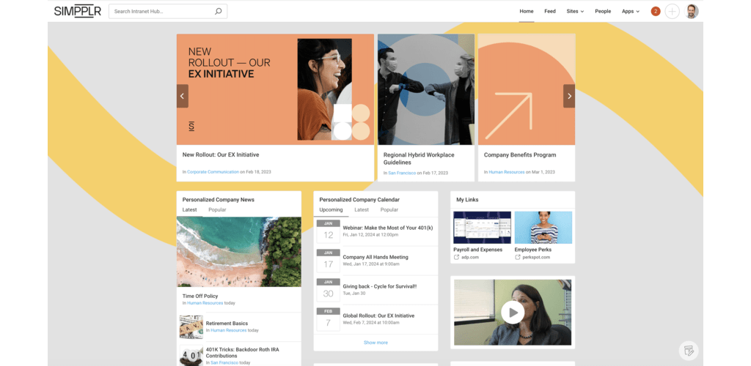
Task: Open the notifications badge showing 2
Action: tap(656, 12)
